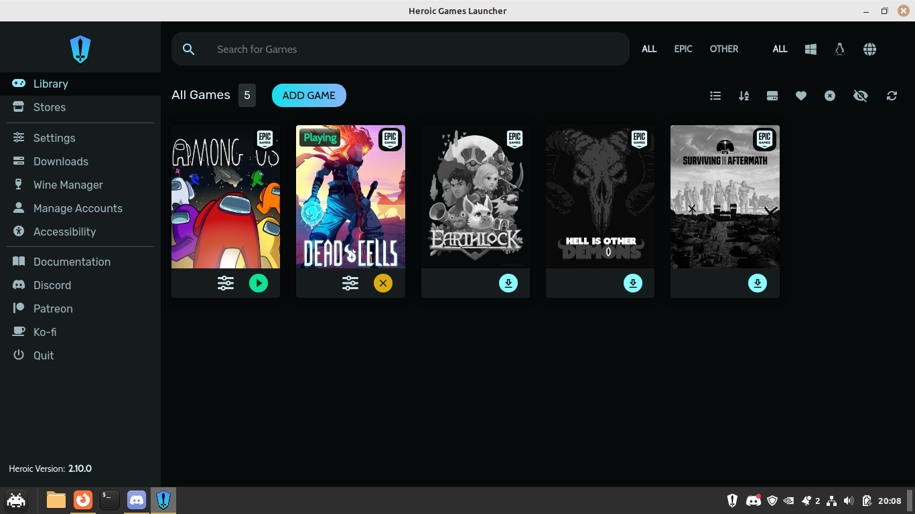Filter games by browser platform globe
The height and width of the screenshot is (514, 915).
[869, 49]
